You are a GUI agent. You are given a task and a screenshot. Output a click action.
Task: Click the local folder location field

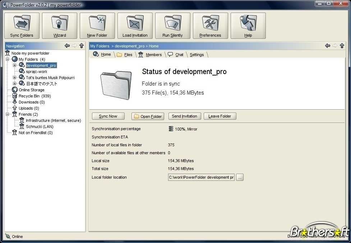pyautogui.click(x=201, y=177)
